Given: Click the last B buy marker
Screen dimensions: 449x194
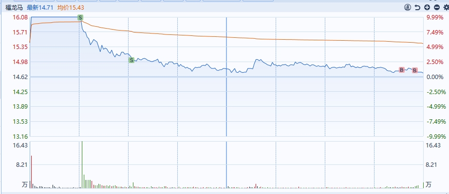Looking at the screenshot, I should (x=414, y=70).
